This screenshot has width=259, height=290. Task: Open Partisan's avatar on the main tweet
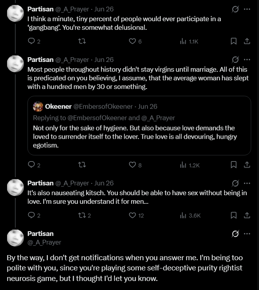[15, 238]
